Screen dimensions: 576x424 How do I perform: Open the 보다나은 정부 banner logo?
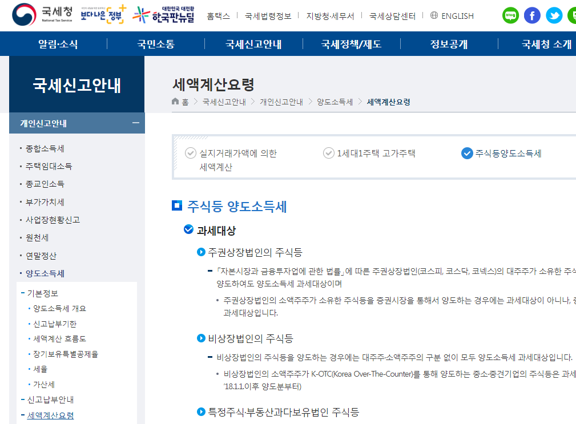coord(103,15)
